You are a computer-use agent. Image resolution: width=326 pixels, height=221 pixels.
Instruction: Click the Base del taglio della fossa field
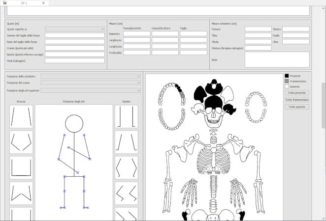[x=75, y=42]
